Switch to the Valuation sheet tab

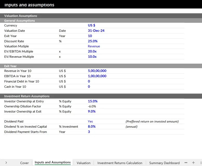point(83,163)
